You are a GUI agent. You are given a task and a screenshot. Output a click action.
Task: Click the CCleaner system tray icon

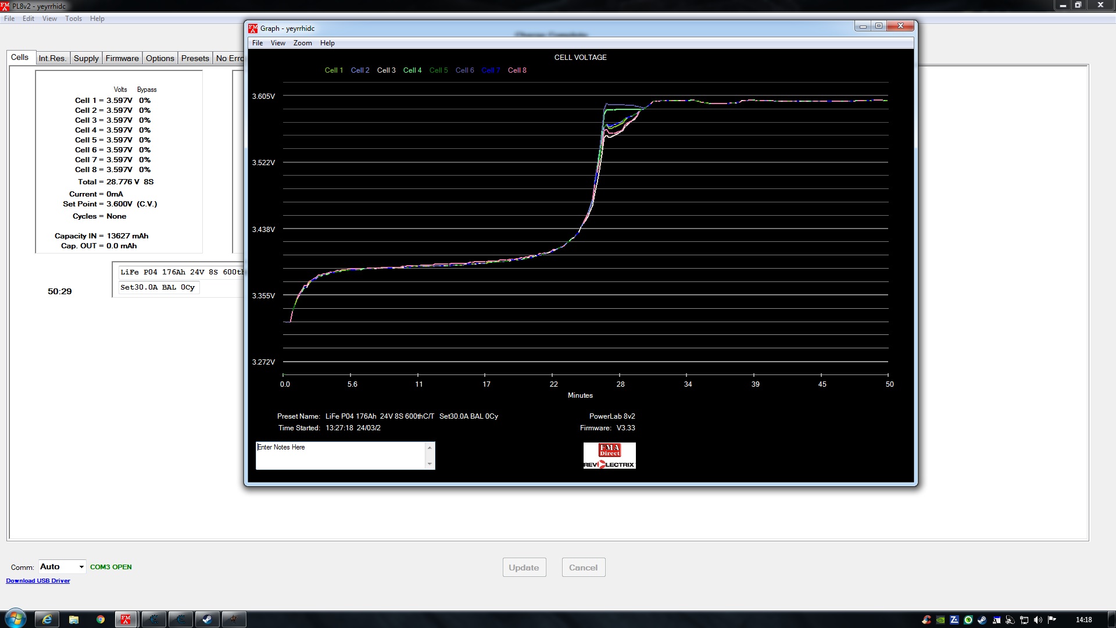[927, 620]
